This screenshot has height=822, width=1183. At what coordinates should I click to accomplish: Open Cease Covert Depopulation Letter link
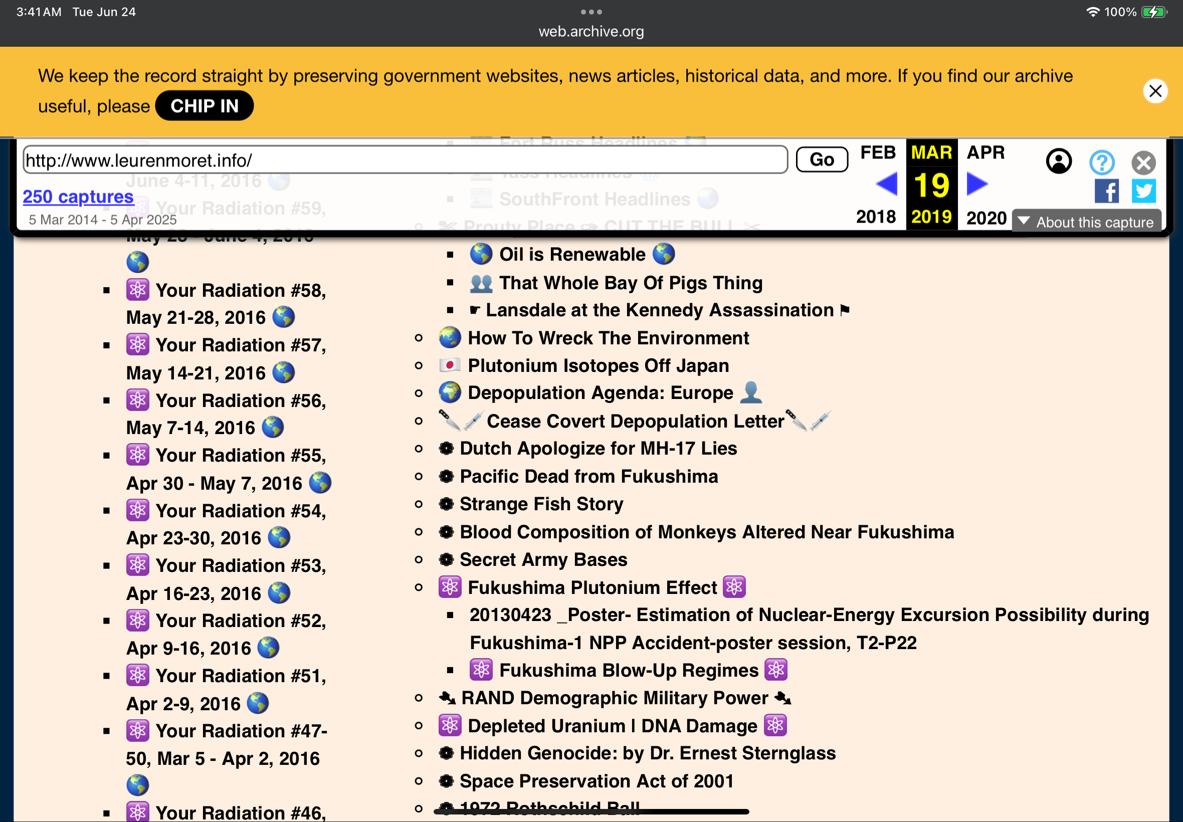[635, 421]
